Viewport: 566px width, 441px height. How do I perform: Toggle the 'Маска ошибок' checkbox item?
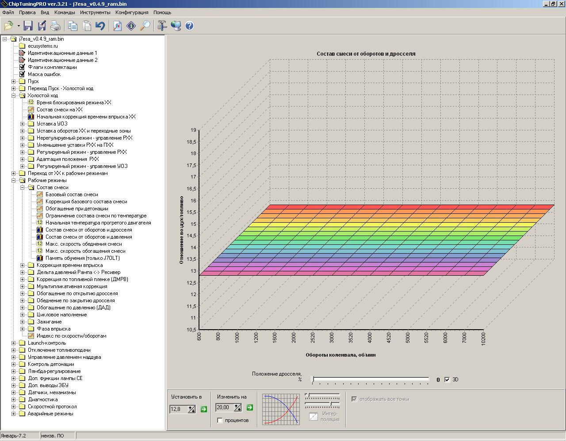[x=22, y=74]
